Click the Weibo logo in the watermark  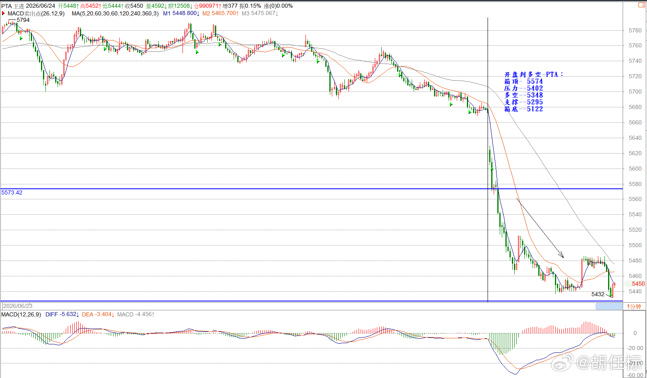point(562,362)
